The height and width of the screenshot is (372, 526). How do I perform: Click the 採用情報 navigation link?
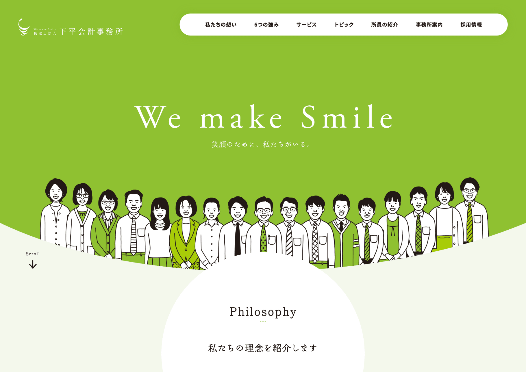(471, 25)
